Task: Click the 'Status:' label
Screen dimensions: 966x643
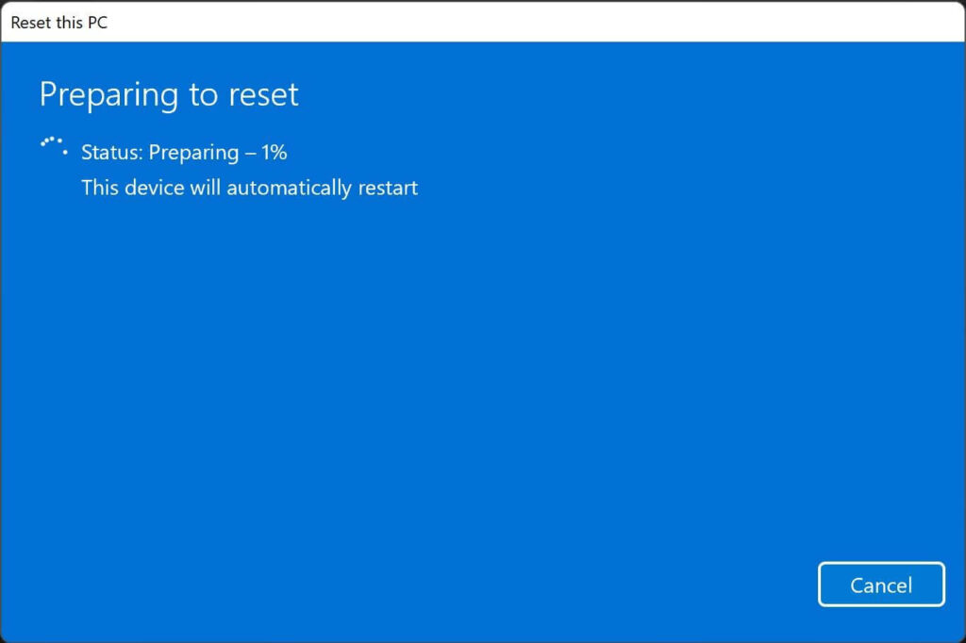Action: pos(112,152)
